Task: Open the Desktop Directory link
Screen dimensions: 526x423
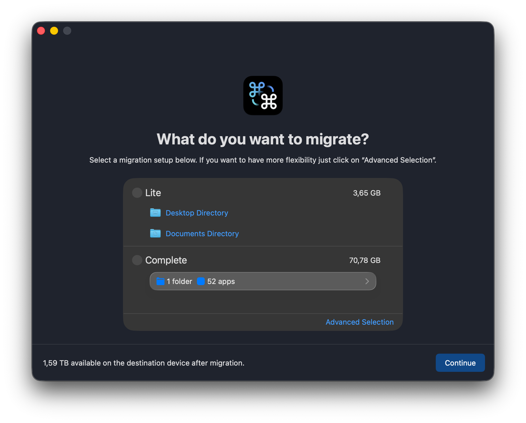Action: point(197,213)
